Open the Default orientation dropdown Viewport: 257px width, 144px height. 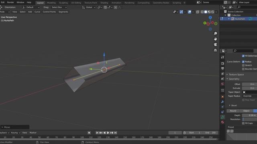[x=31, y=7]
